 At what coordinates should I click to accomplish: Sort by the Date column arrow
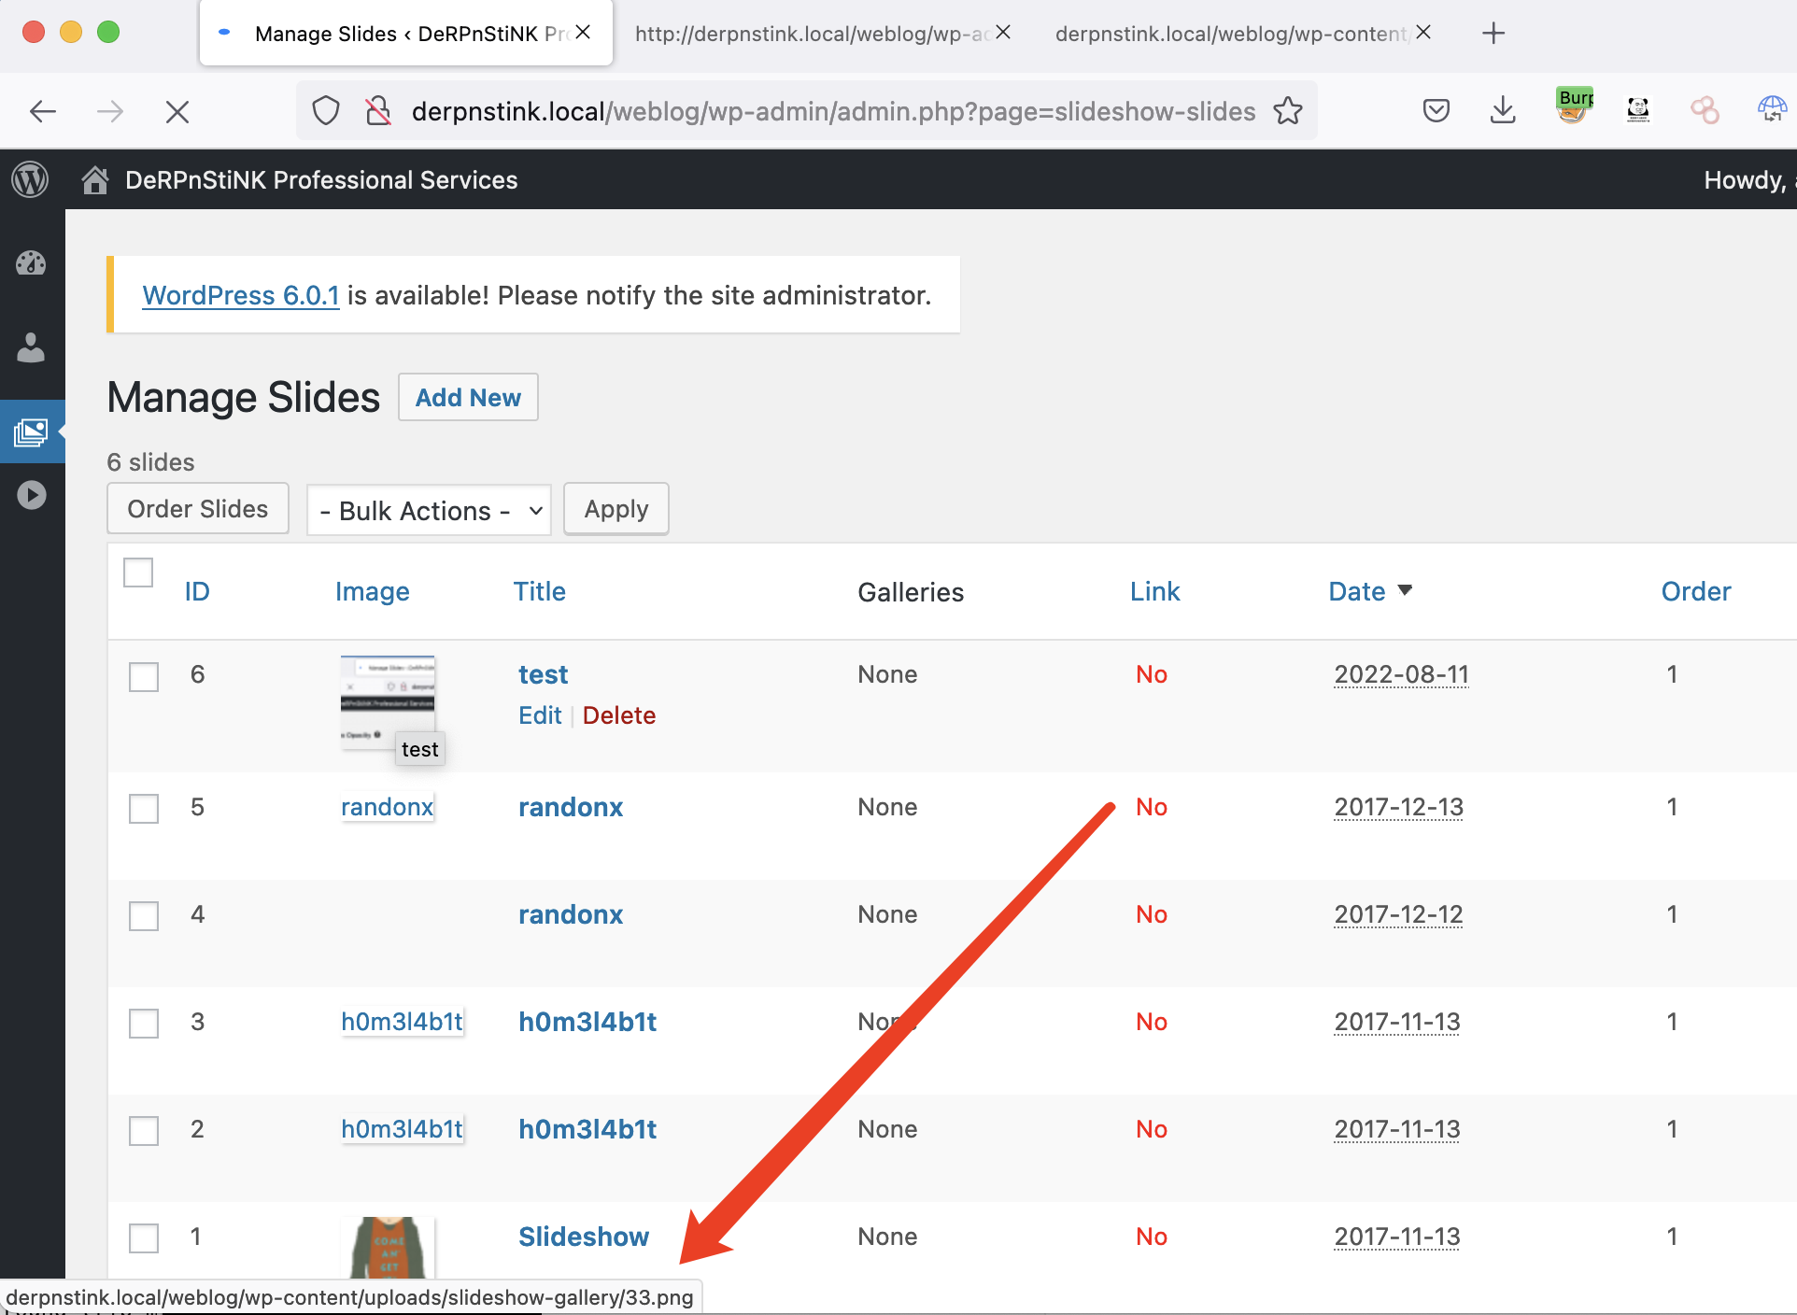(x=1405, y=590)
